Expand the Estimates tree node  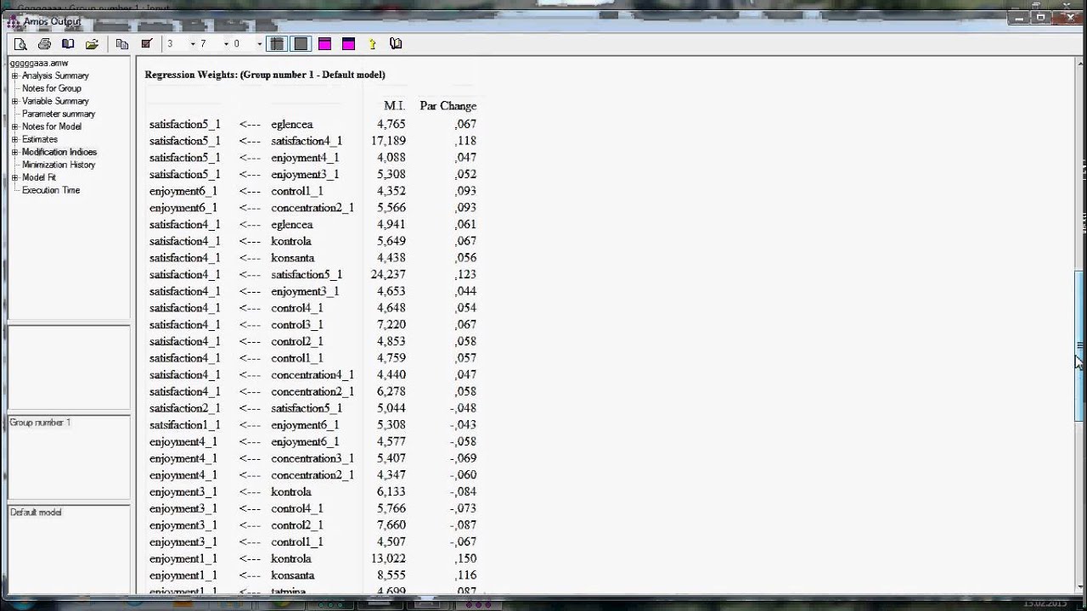[x=14, y=139]
